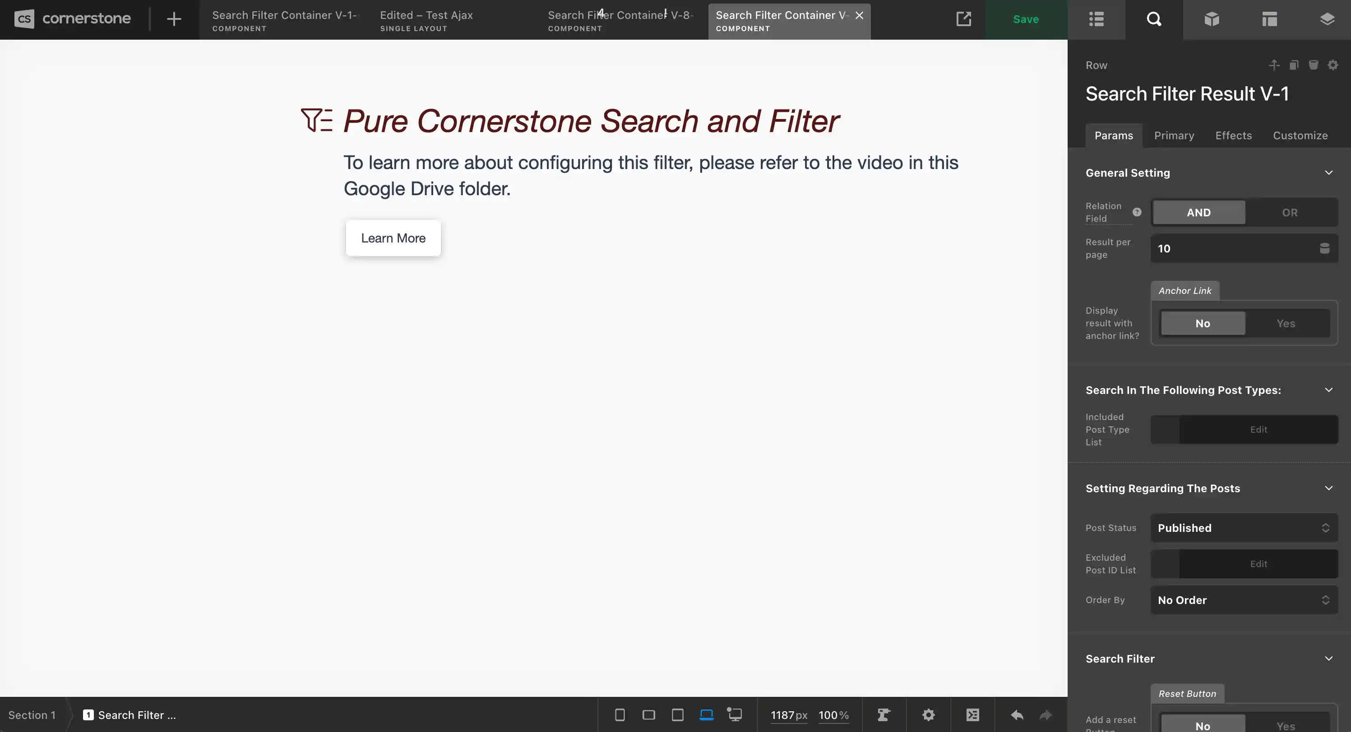Open the Elements cube icon panel
The height and width of the screenshot is (732, 1351).
(1212, 19)
